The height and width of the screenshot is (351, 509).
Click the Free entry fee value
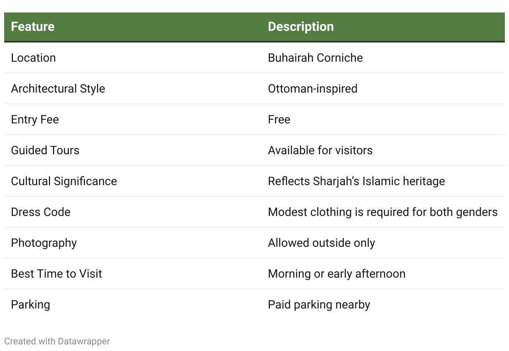pyautogui.click(x=279, y=120)
